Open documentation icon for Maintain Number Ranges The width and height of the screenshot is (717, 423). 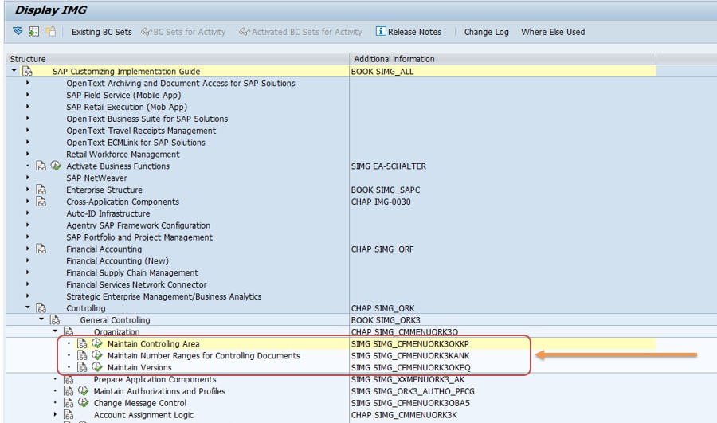[x=82, y=356]
